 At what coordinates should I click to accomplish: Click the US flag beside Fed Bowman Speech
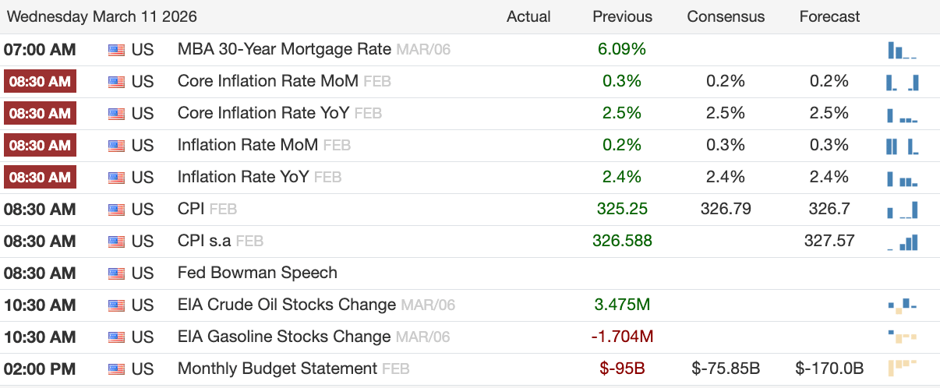click(x=116, y=273)
